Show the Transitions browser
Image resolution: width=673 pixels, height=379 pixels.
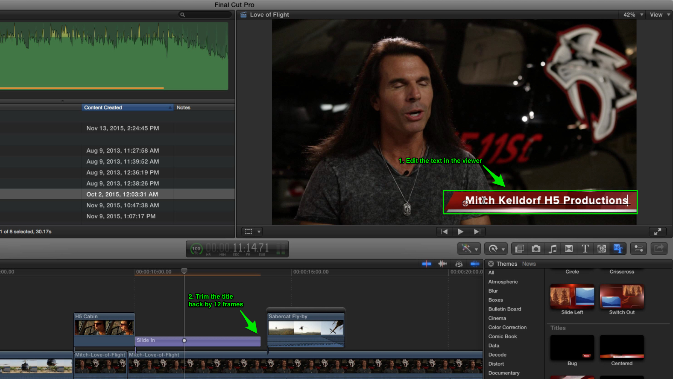coord(569,249)
